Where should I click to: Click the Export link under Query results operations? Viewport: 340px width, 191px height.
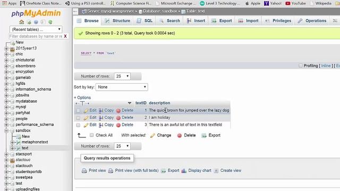[173, 171]
